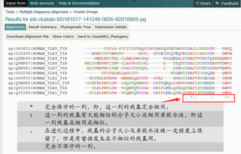Screen dimensions: 241x154
Task: Select sequence name sp|O15455|HUMAN_TLR3_TIR
Action: [38, 54]
